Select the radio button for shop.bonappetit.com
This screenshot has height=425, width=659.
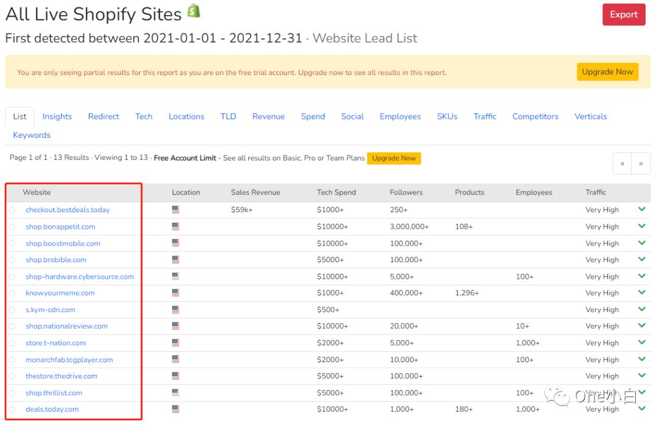[12, 227]
